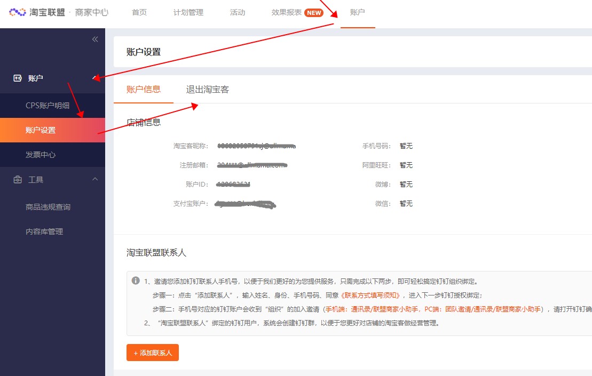The image size is (592, 376).
Task: Open the 效果报表 top menu
Action: tap(287, 12)
